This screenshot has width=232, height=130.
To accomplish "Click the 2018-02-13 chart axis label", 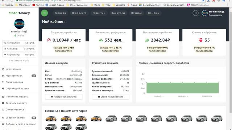I will tap(183, 96).
